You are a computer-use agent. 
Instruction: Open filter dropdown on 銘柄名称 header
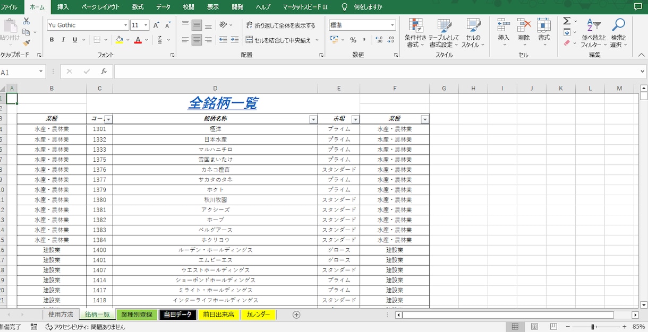tap(313, 119)
